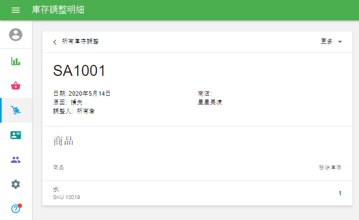Click the store name 星星美德

click(210, 102)
